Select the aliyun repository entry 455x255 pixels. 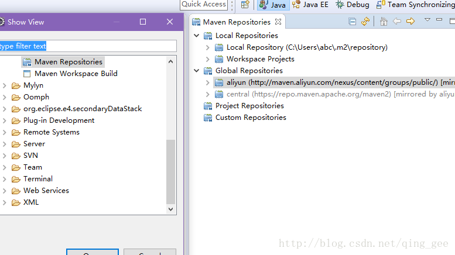point(334,82)
